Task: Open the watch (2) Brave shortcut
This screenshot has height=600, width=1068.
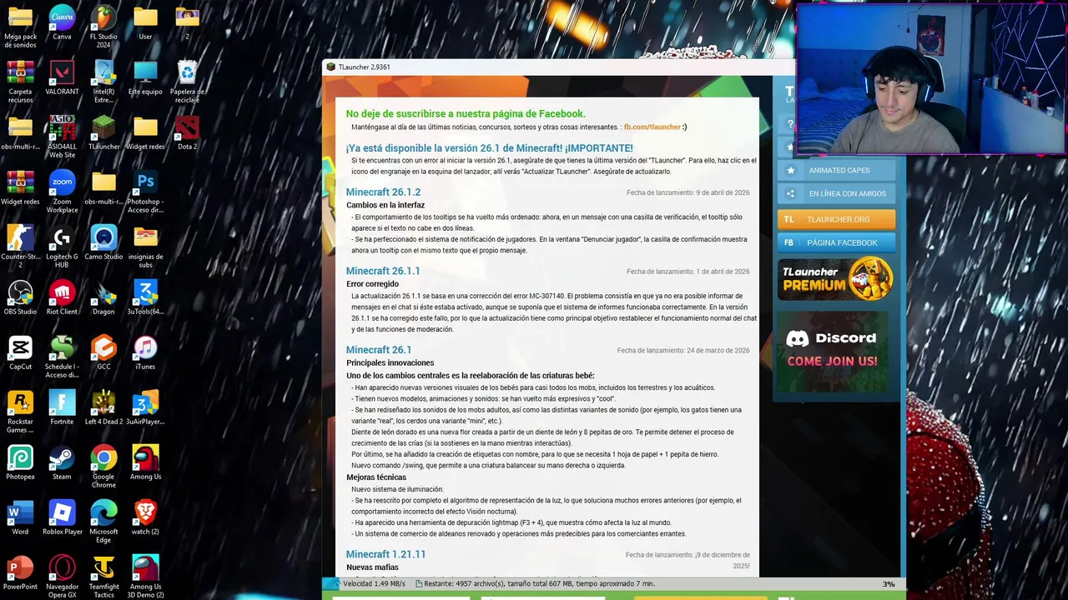Action: (145, 518)
